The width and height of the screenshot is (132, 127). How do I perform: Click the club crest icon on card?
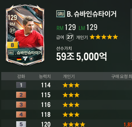[31, 59]
